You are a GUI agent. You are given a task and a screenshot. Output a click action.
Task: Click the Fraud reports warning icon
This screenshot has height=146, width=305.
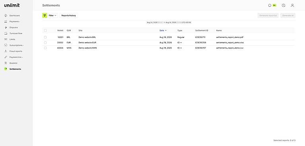[6, 51]
